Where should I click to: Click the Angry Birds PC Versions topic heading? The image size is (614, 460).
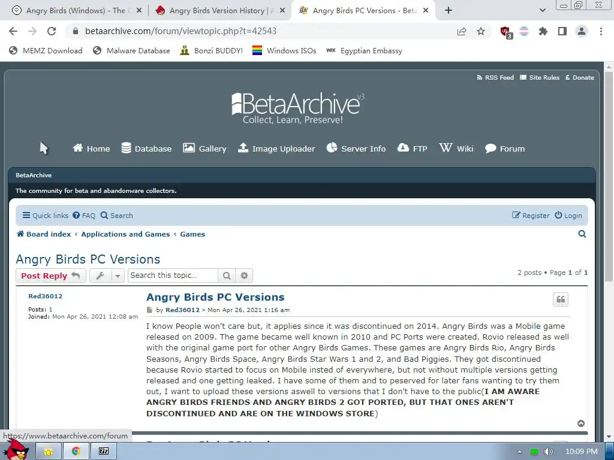point(88,259)
